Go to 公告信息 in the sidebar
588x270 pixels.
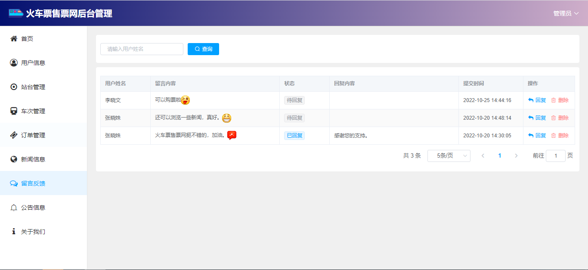(43, 208)
